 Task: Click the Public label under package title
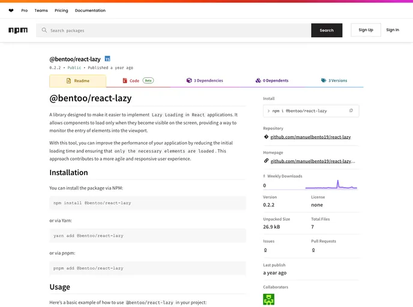74,68
